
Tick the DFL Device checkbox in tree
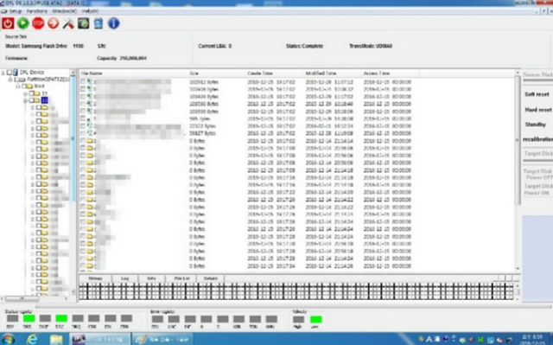pyautogui.click(x=10, y=73)
